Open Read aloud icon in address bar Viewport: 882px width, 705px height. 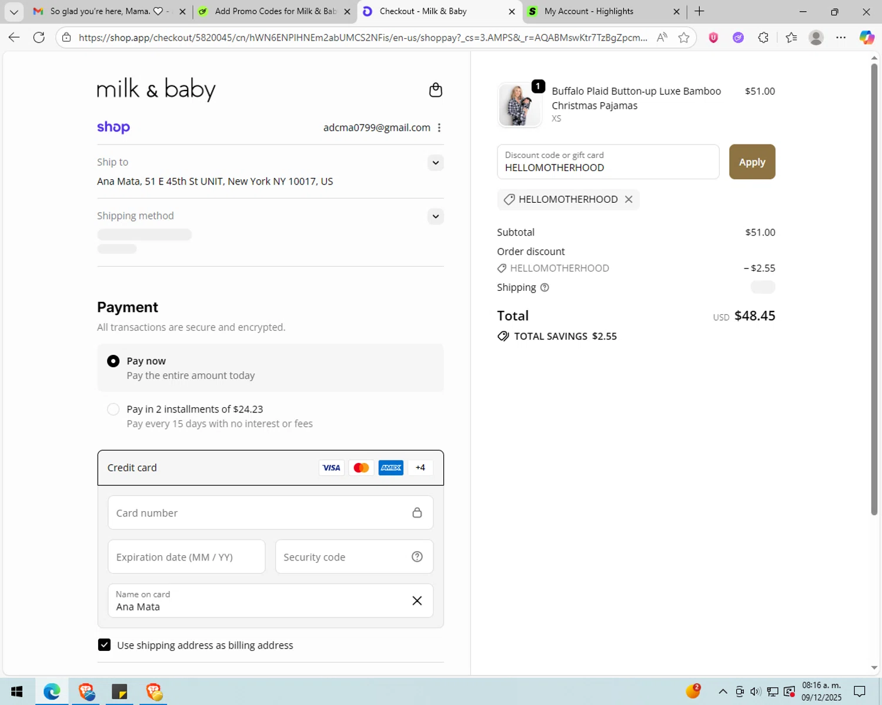[662, 38]
